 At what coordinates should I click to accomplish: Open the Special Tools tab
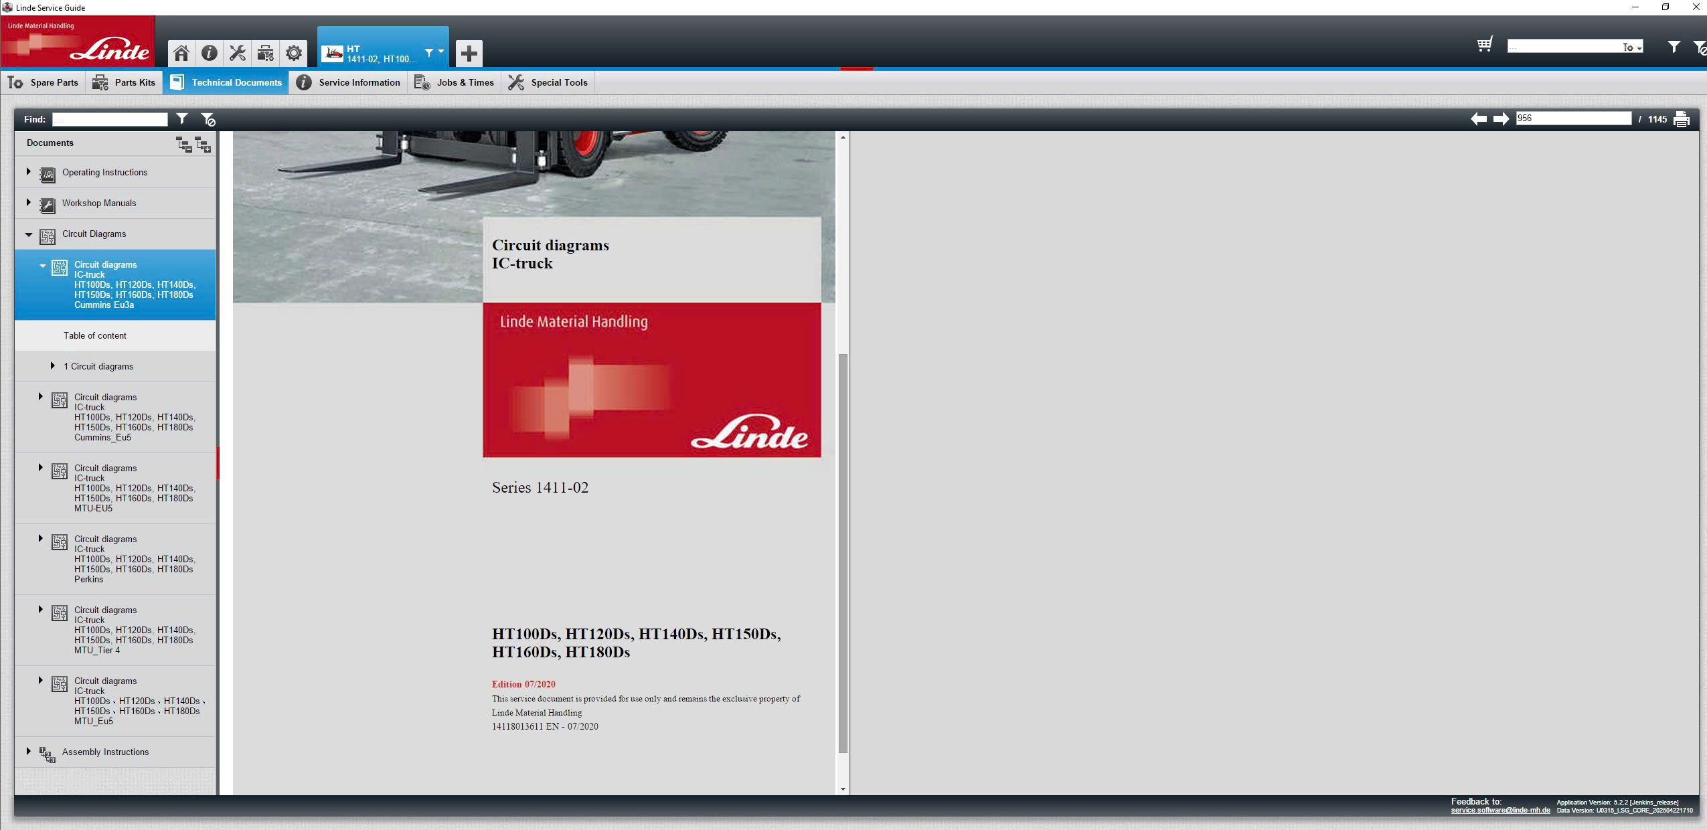click(548, 82)
